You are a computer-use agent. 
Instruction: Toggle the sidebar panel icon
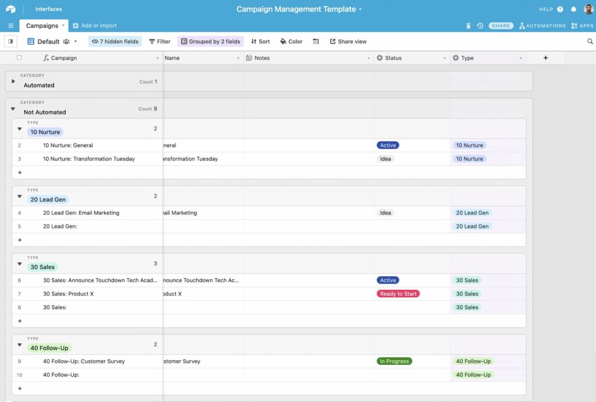point(10,41)
